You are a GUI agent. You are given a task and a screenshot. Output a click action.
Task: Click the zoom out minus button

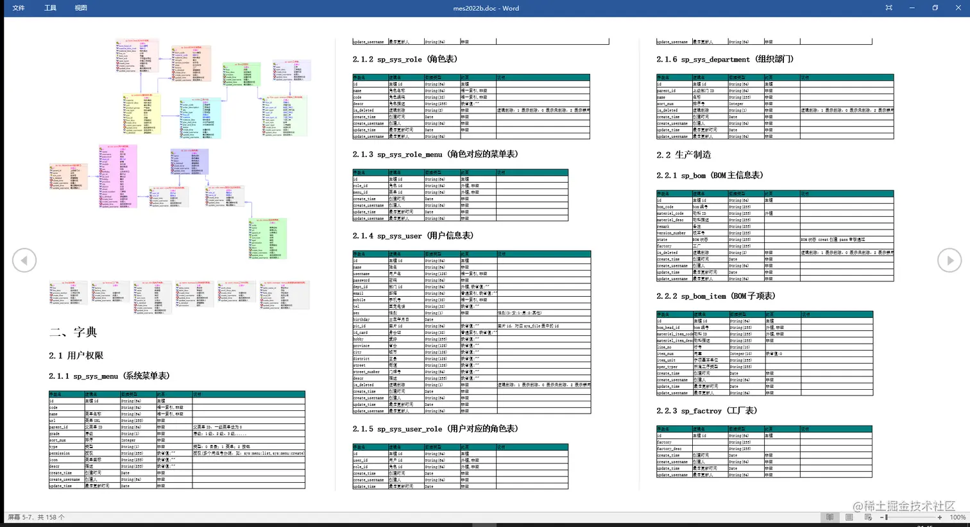[x=881, y=517]
